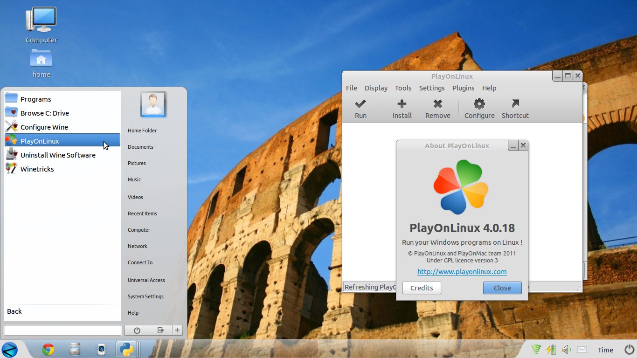Click the Shortcut arrow toolbar icon
Image resolution: width=637 pixels, height=358 pixels.
coord(515,104)
